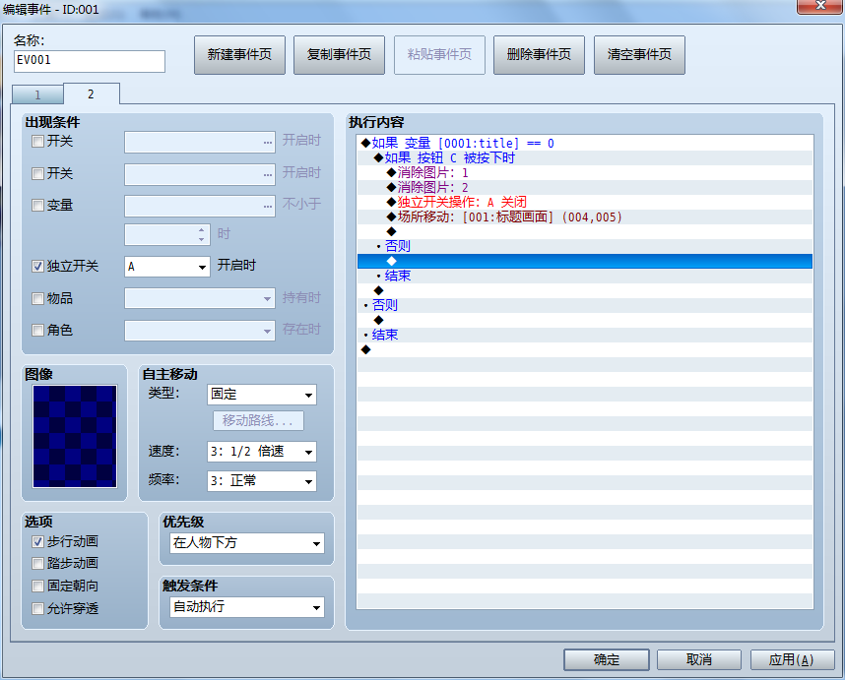Enable the first 开关 condition checkbox
This screenshot has width=845, height=680.
pyautogui.click(x=37, y=142)
